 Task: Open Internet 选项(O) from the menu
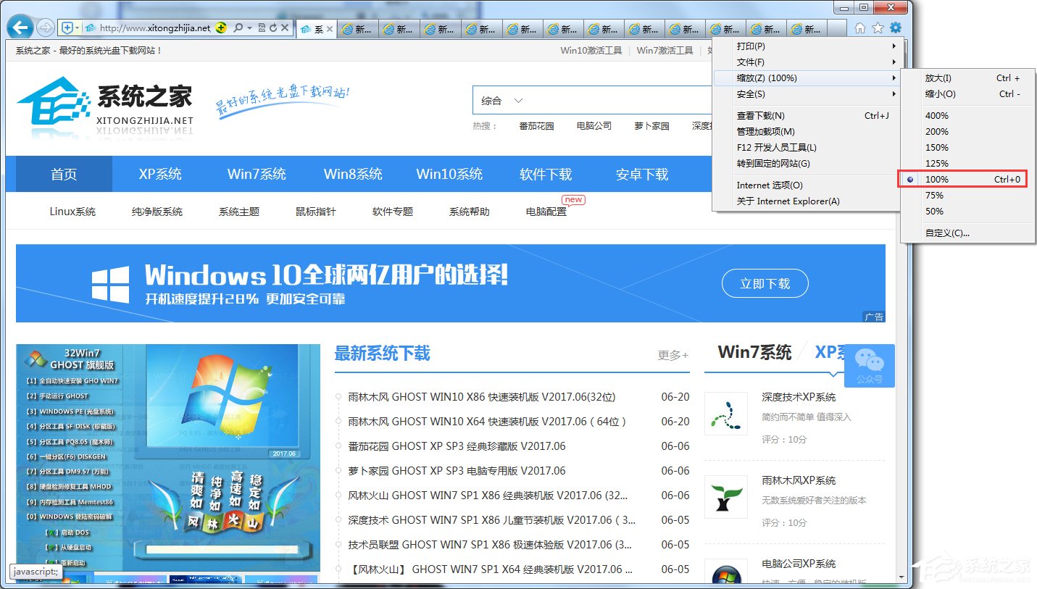770,185
